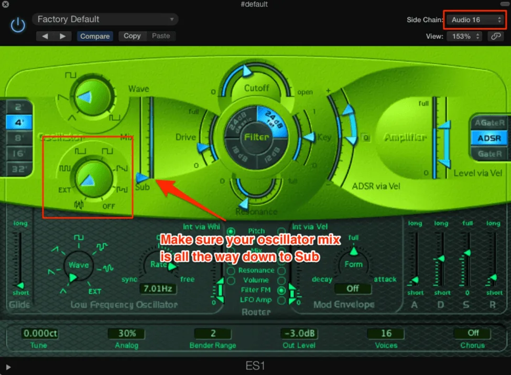The width and height of the screenshot is (511, 375).
Task: Toggle the plug-in power button
Action: coord(18,25)
